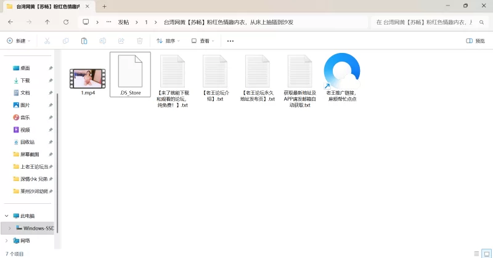Open the See more (…) toolbar menu
The height and width of the screenshot is (258, 493).
pyautogui.click(x=230, y=41)
